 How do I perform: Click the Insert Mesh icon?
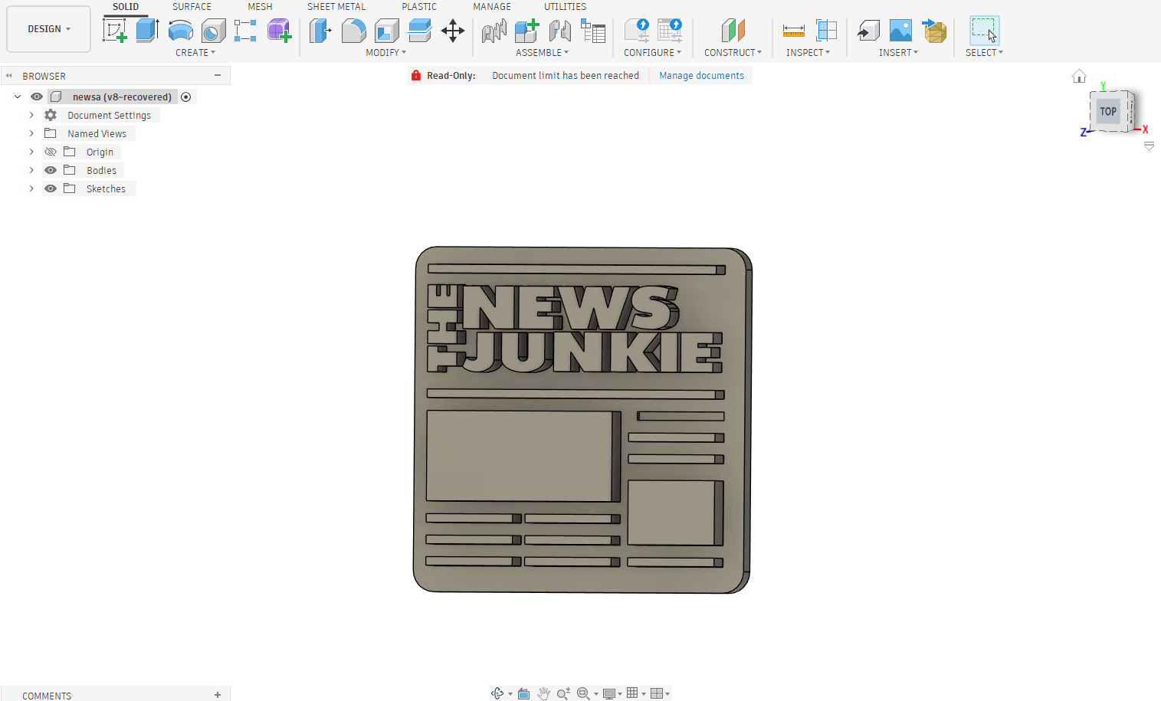pyautogui.click(x=934, y=31)
